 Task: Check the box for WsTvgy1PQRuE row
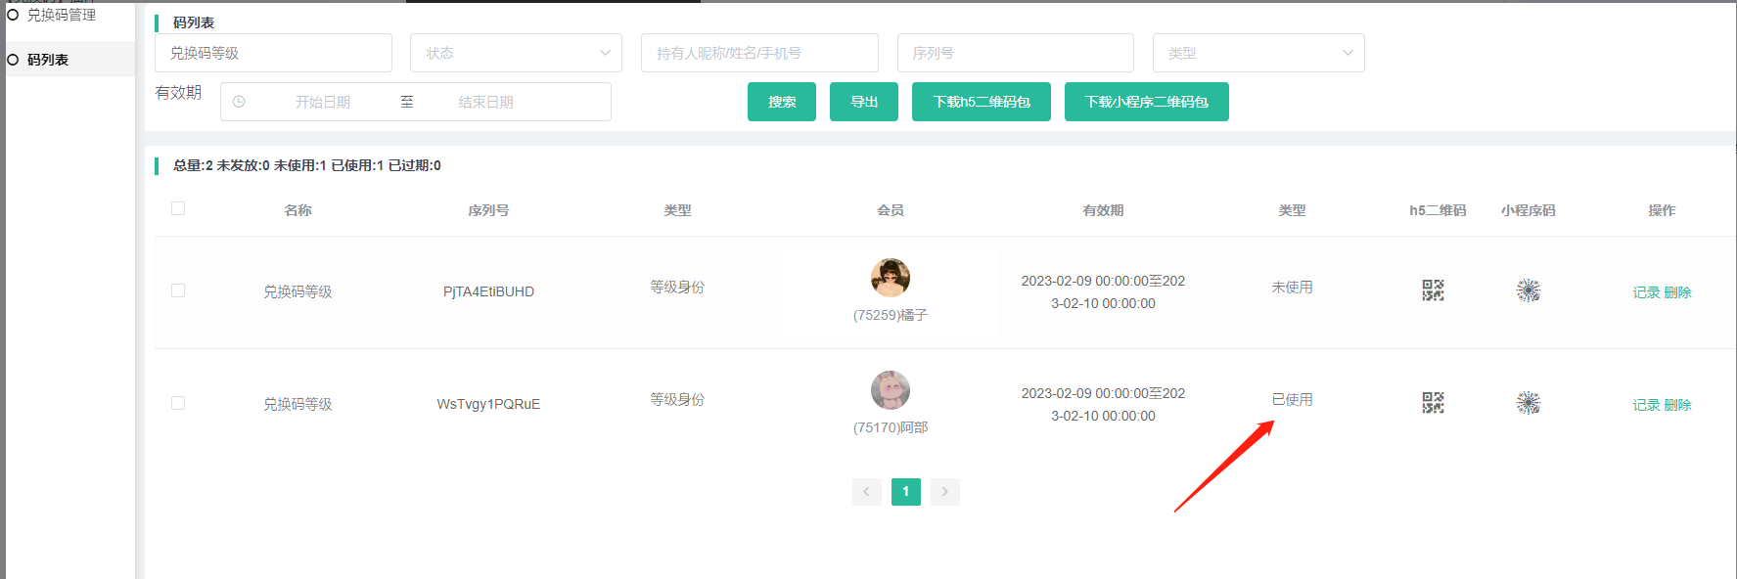tap(178, 403)
